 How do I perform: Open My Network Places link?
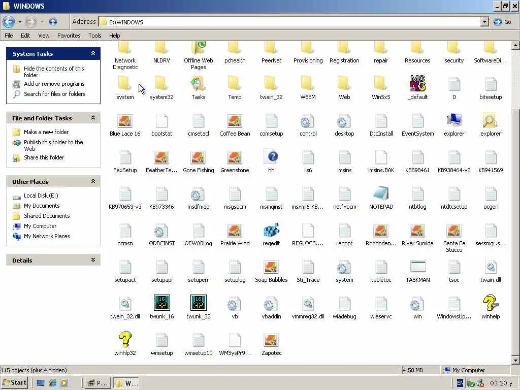point(47,236)
